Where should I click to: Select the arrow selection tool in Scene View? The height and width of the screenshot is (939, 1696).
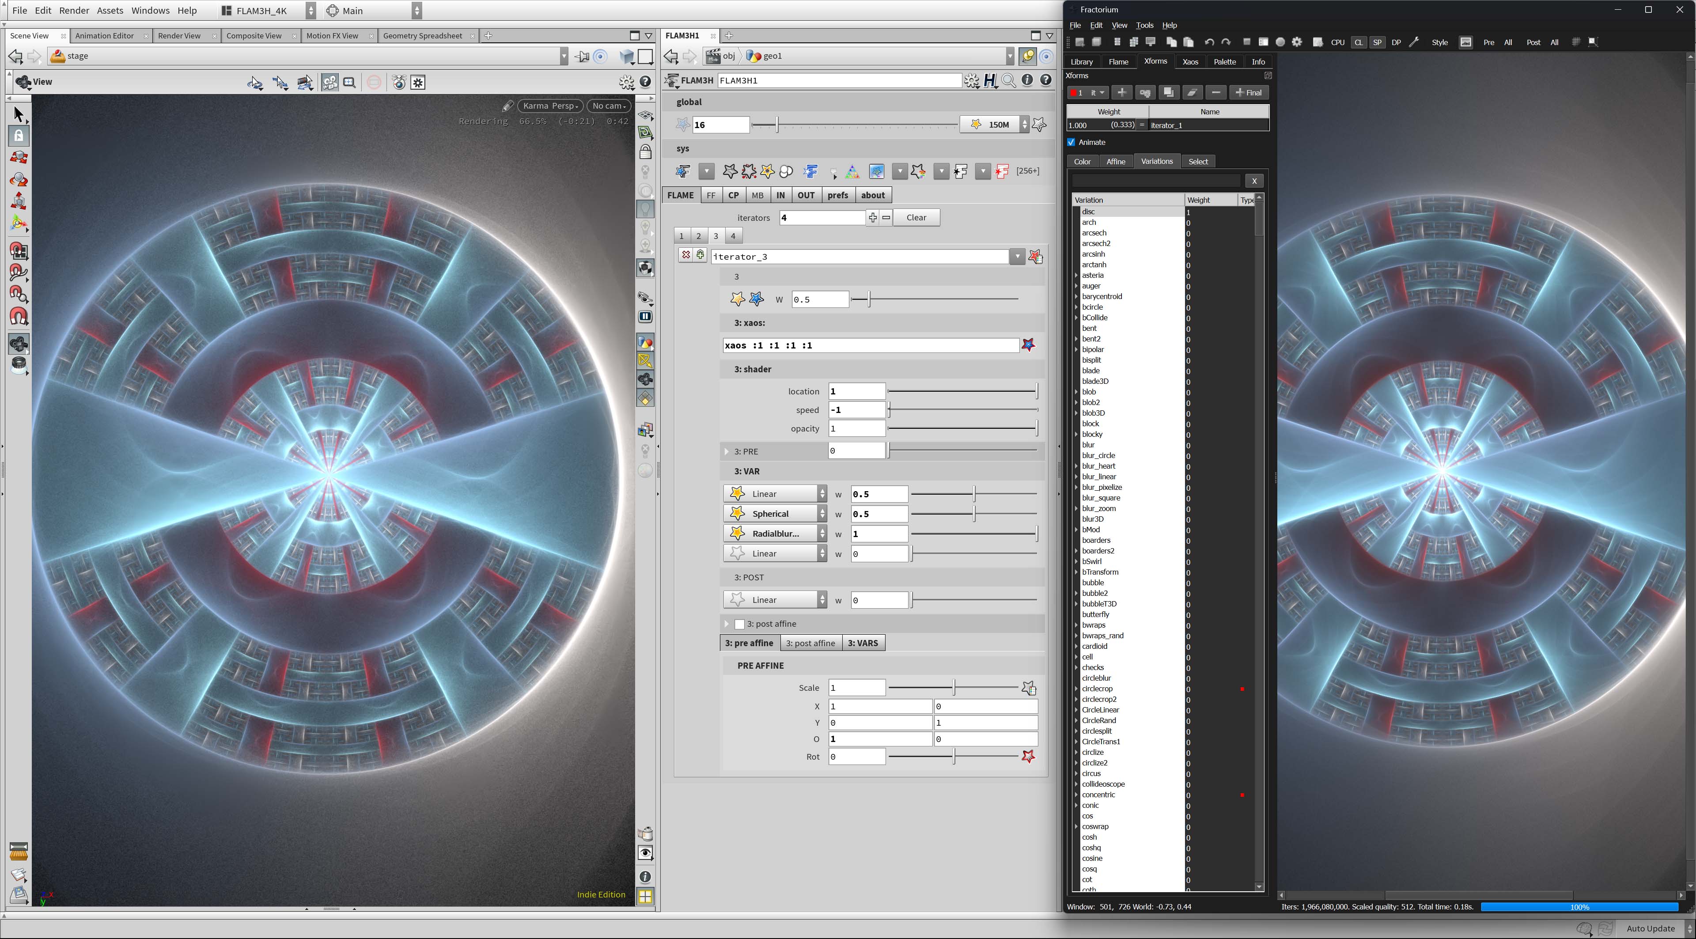[19, 114]
